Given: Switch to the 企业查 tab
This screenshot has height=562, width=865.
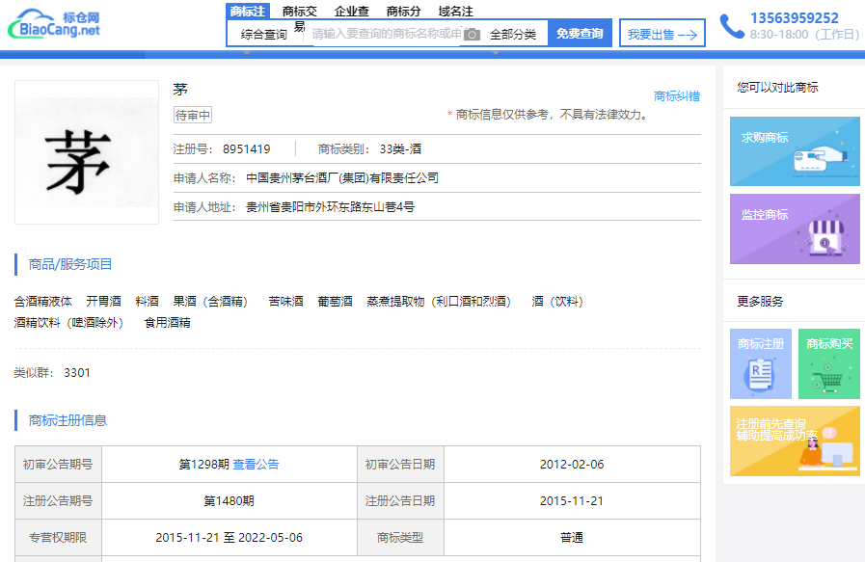Looking at the screenshot, I should point(351,11).
